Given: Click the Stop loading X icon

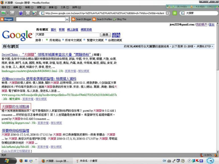Looking at the screenshot, I should [28, 13].
